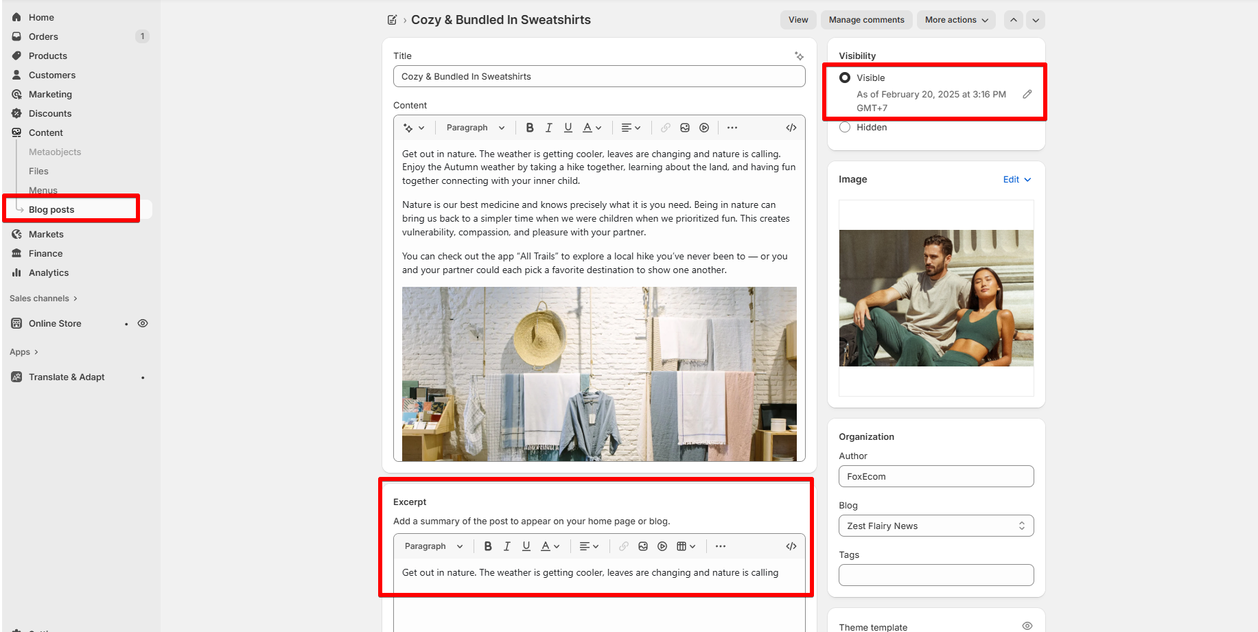Open Marketing section
Screen dimensions: 1258x632
(50, 94)
